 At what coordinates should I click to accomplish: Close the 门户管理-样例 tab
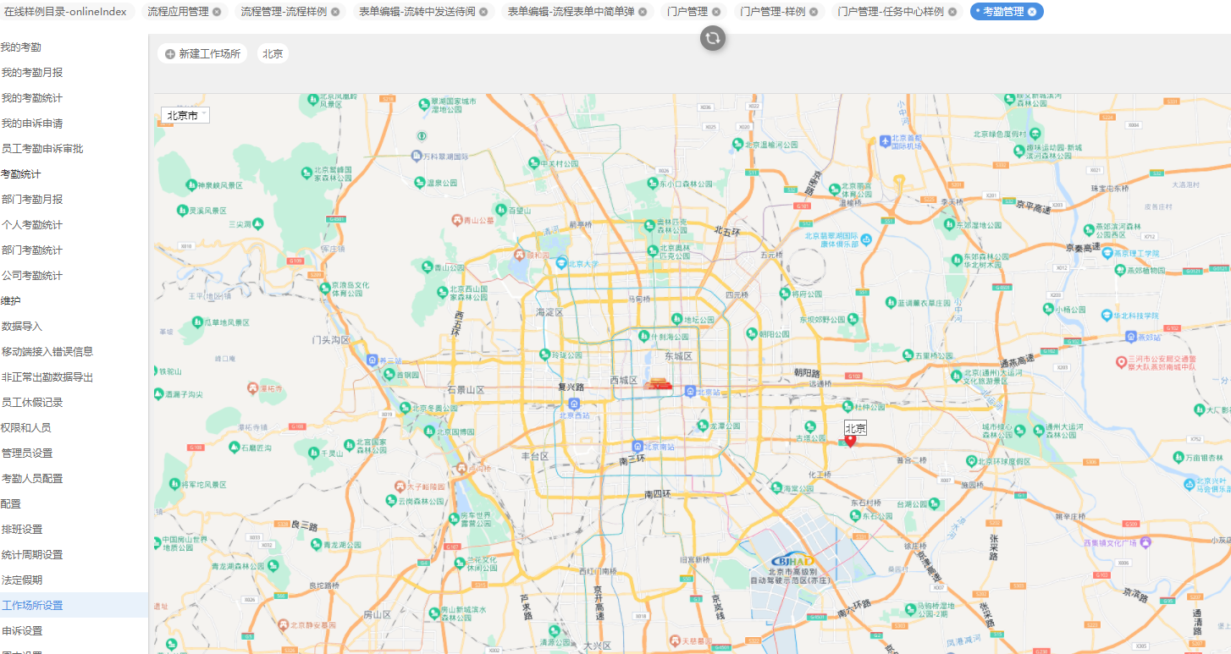[814, 12]
